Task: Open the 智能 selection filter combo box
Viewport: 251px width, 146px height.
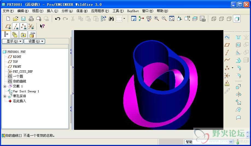Action: (209, 142)
